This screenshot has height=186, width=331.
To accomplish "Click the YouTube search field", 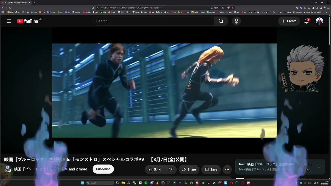I will coord(153,21).
